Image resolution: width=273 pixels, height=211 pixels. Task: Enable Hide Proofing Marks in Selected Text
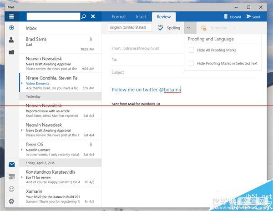click(x=192, y=63)
